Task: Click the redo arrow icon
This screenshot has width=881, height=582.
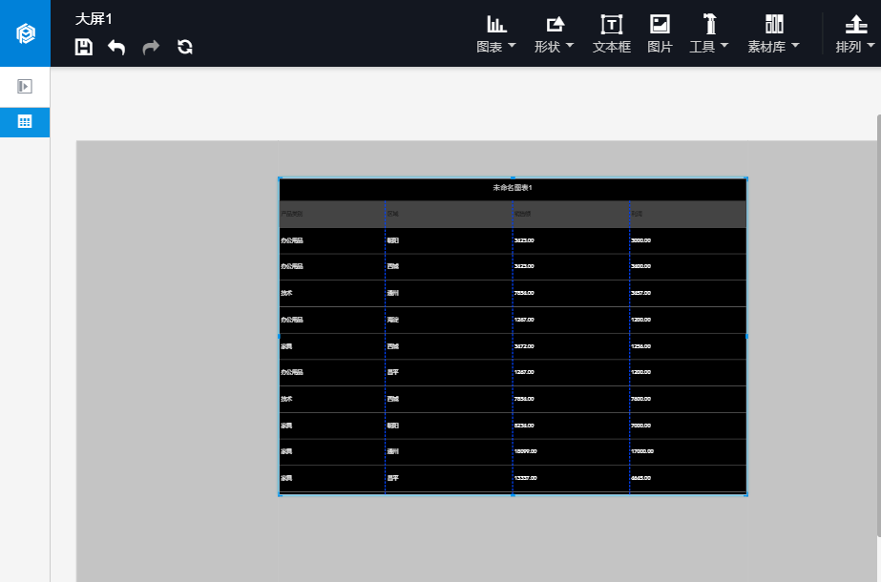Action: (151, 47)
